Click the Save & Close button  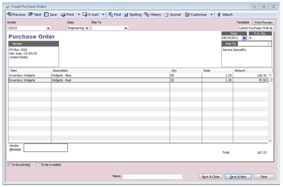(211, 177)
